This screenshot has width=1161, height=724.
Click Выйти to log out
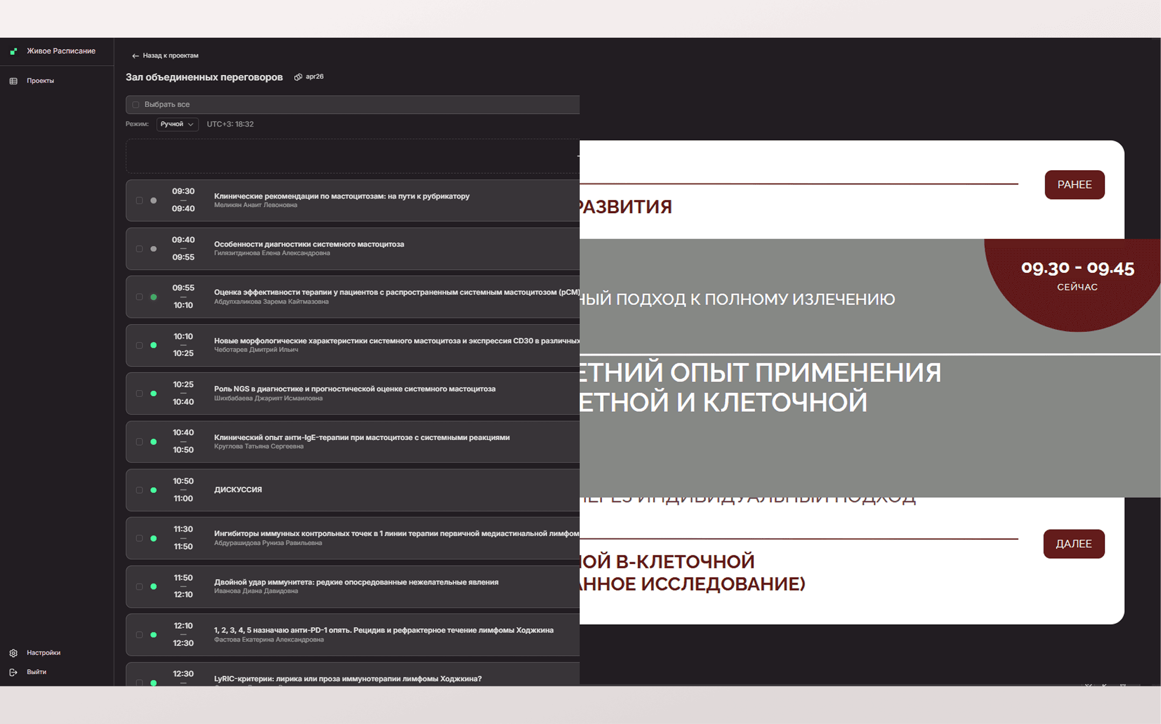[37, 672]
